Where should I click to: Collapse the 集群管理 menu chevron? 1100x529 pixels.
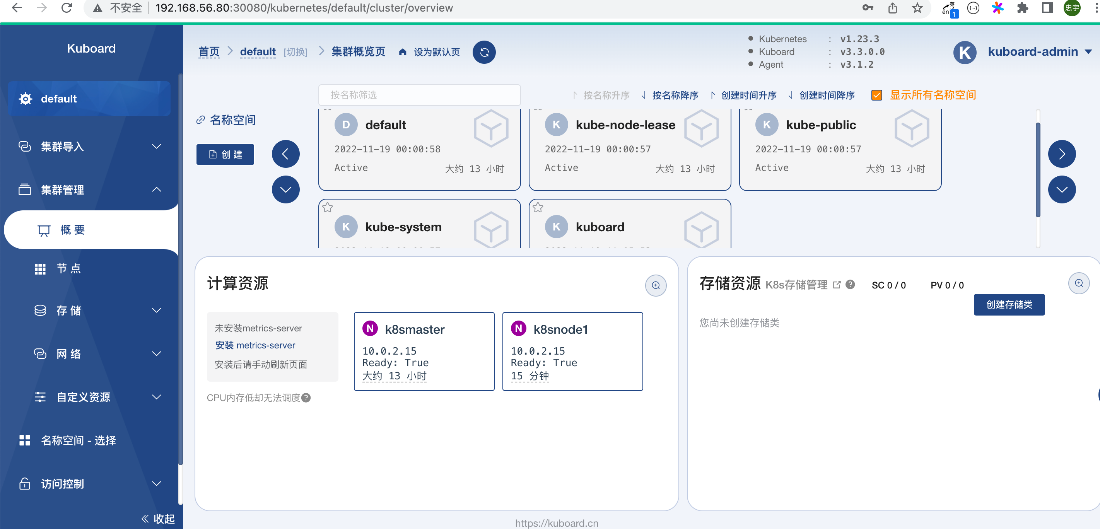157,189
